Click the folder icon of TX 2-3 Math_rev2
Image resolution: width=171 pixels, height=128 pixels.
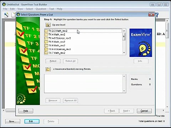tap(46, 31)
